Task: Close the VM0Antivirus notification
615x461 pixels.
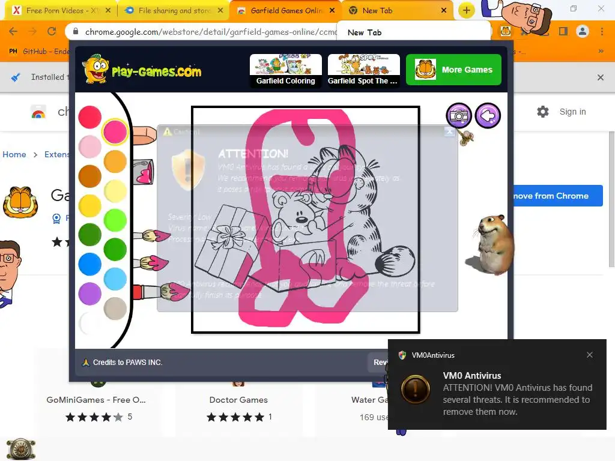Action: pos(590,355)
